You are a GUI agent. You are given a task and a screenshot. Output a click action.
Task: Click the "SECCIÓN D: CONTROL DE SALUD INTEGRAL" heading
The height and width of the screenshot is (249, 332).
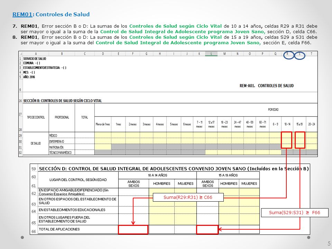(x=174, y=169)
